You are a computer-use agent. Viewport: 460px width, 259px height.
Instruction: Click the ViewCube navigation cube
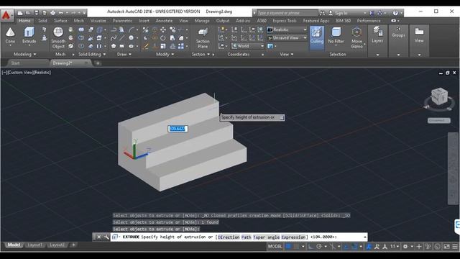pyautogui.click(x=439, y=96)
